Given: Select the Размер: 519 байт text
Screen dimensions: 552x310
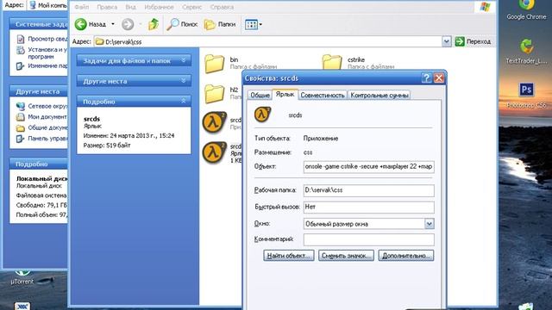Looking at the screenshot, I should [x=107, y=146].
